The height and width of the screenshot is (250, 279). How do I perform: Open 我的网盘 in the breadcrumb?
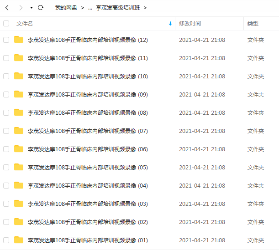pyautogui.click(x=66, y=8)
